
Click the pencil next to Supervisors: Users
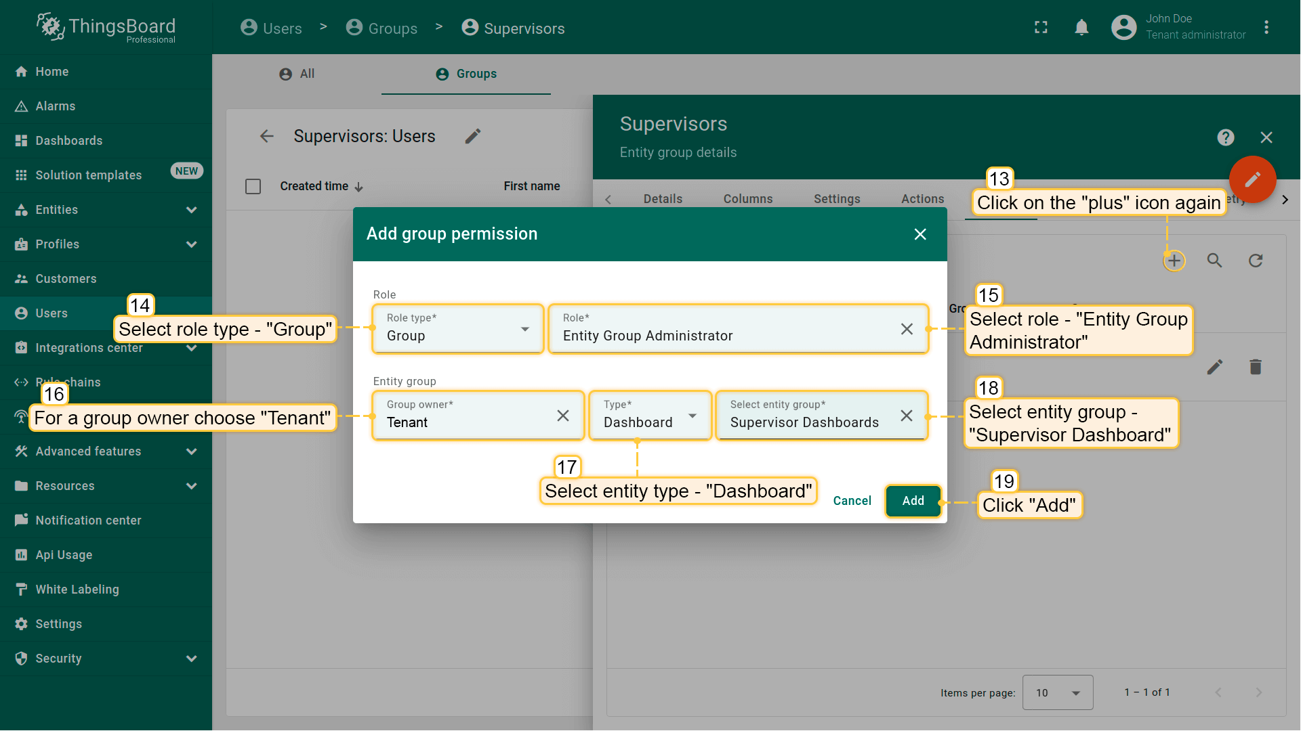coord(473,137)
